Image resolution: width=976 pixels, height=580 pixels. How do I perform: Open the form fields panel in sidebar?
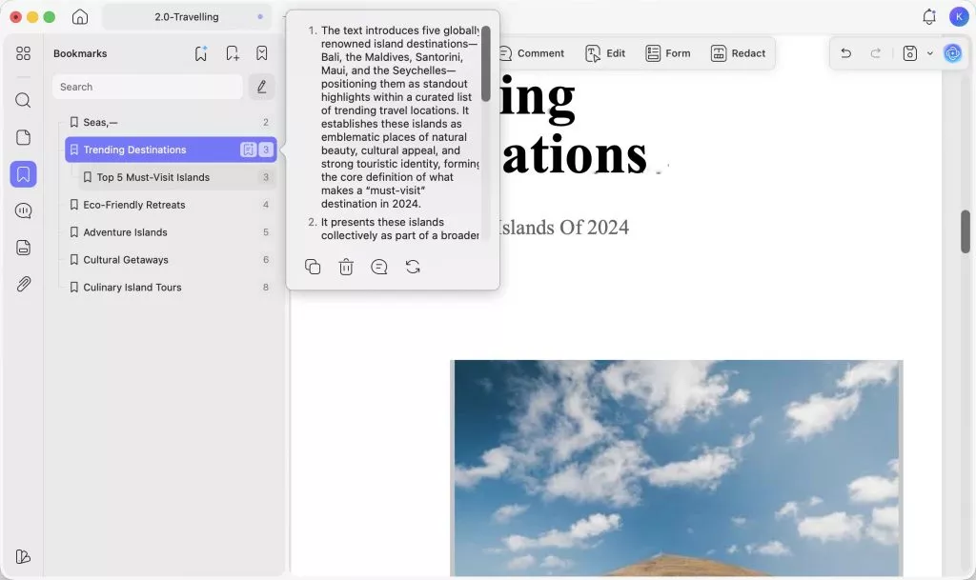(x=23, y=248)
